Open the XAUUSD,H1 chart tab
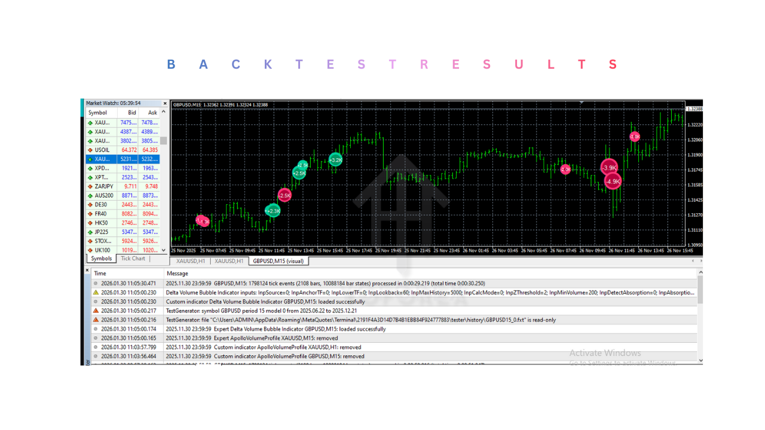Screen dimensions: 765x430 [x=190, y=261]
